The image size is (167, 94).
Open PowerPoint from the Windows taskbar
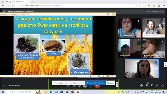click(78, 92)
